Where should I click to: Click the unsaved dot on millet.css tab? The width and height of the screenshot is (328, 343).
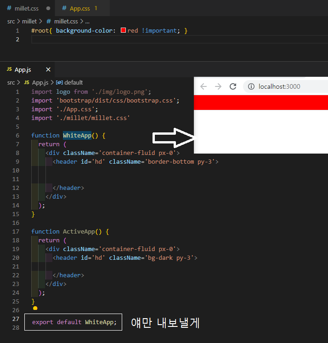click(x=48, y=8)
